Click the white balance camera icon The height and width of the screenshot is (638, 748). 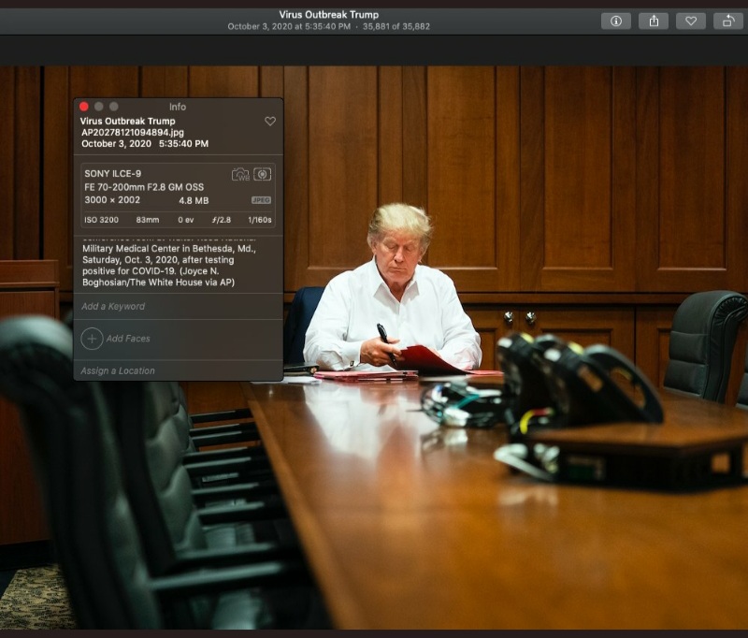tap(240, 174)
